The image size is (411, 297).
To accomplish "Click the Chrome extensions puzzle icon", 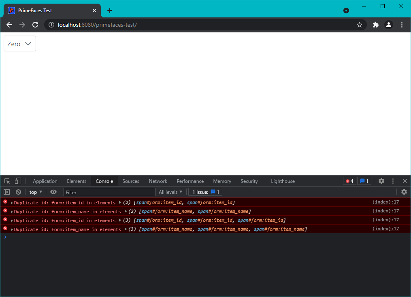I will click(x=375, y=25).
